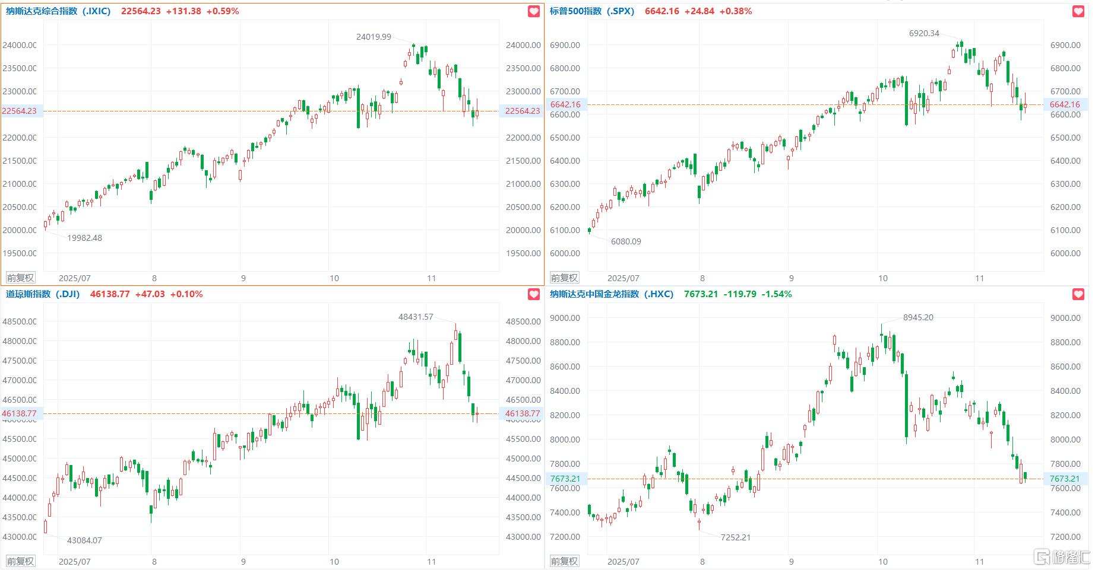Toggle favorite heart on Golden Dragon chart
Screen dimensions: 1095x570
pos(1078,294)
